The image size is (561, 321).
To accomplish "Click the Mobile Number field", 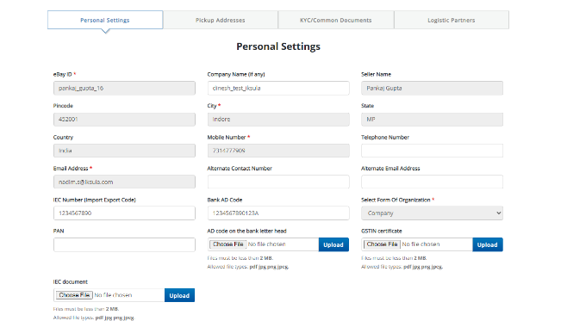I will (x=278, y=151).
